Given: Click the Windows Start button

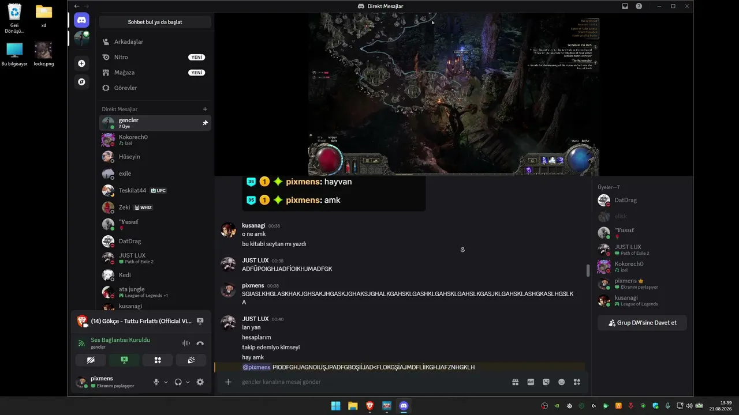Looking at the screenshot, I should (x=335, y=406).
